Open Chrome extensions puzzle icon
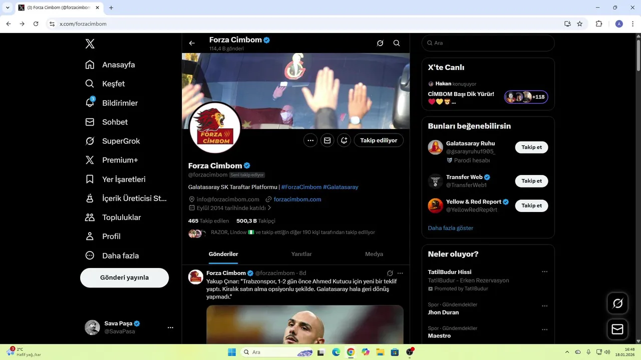This screenshot has height=360, width=641. 599,23
